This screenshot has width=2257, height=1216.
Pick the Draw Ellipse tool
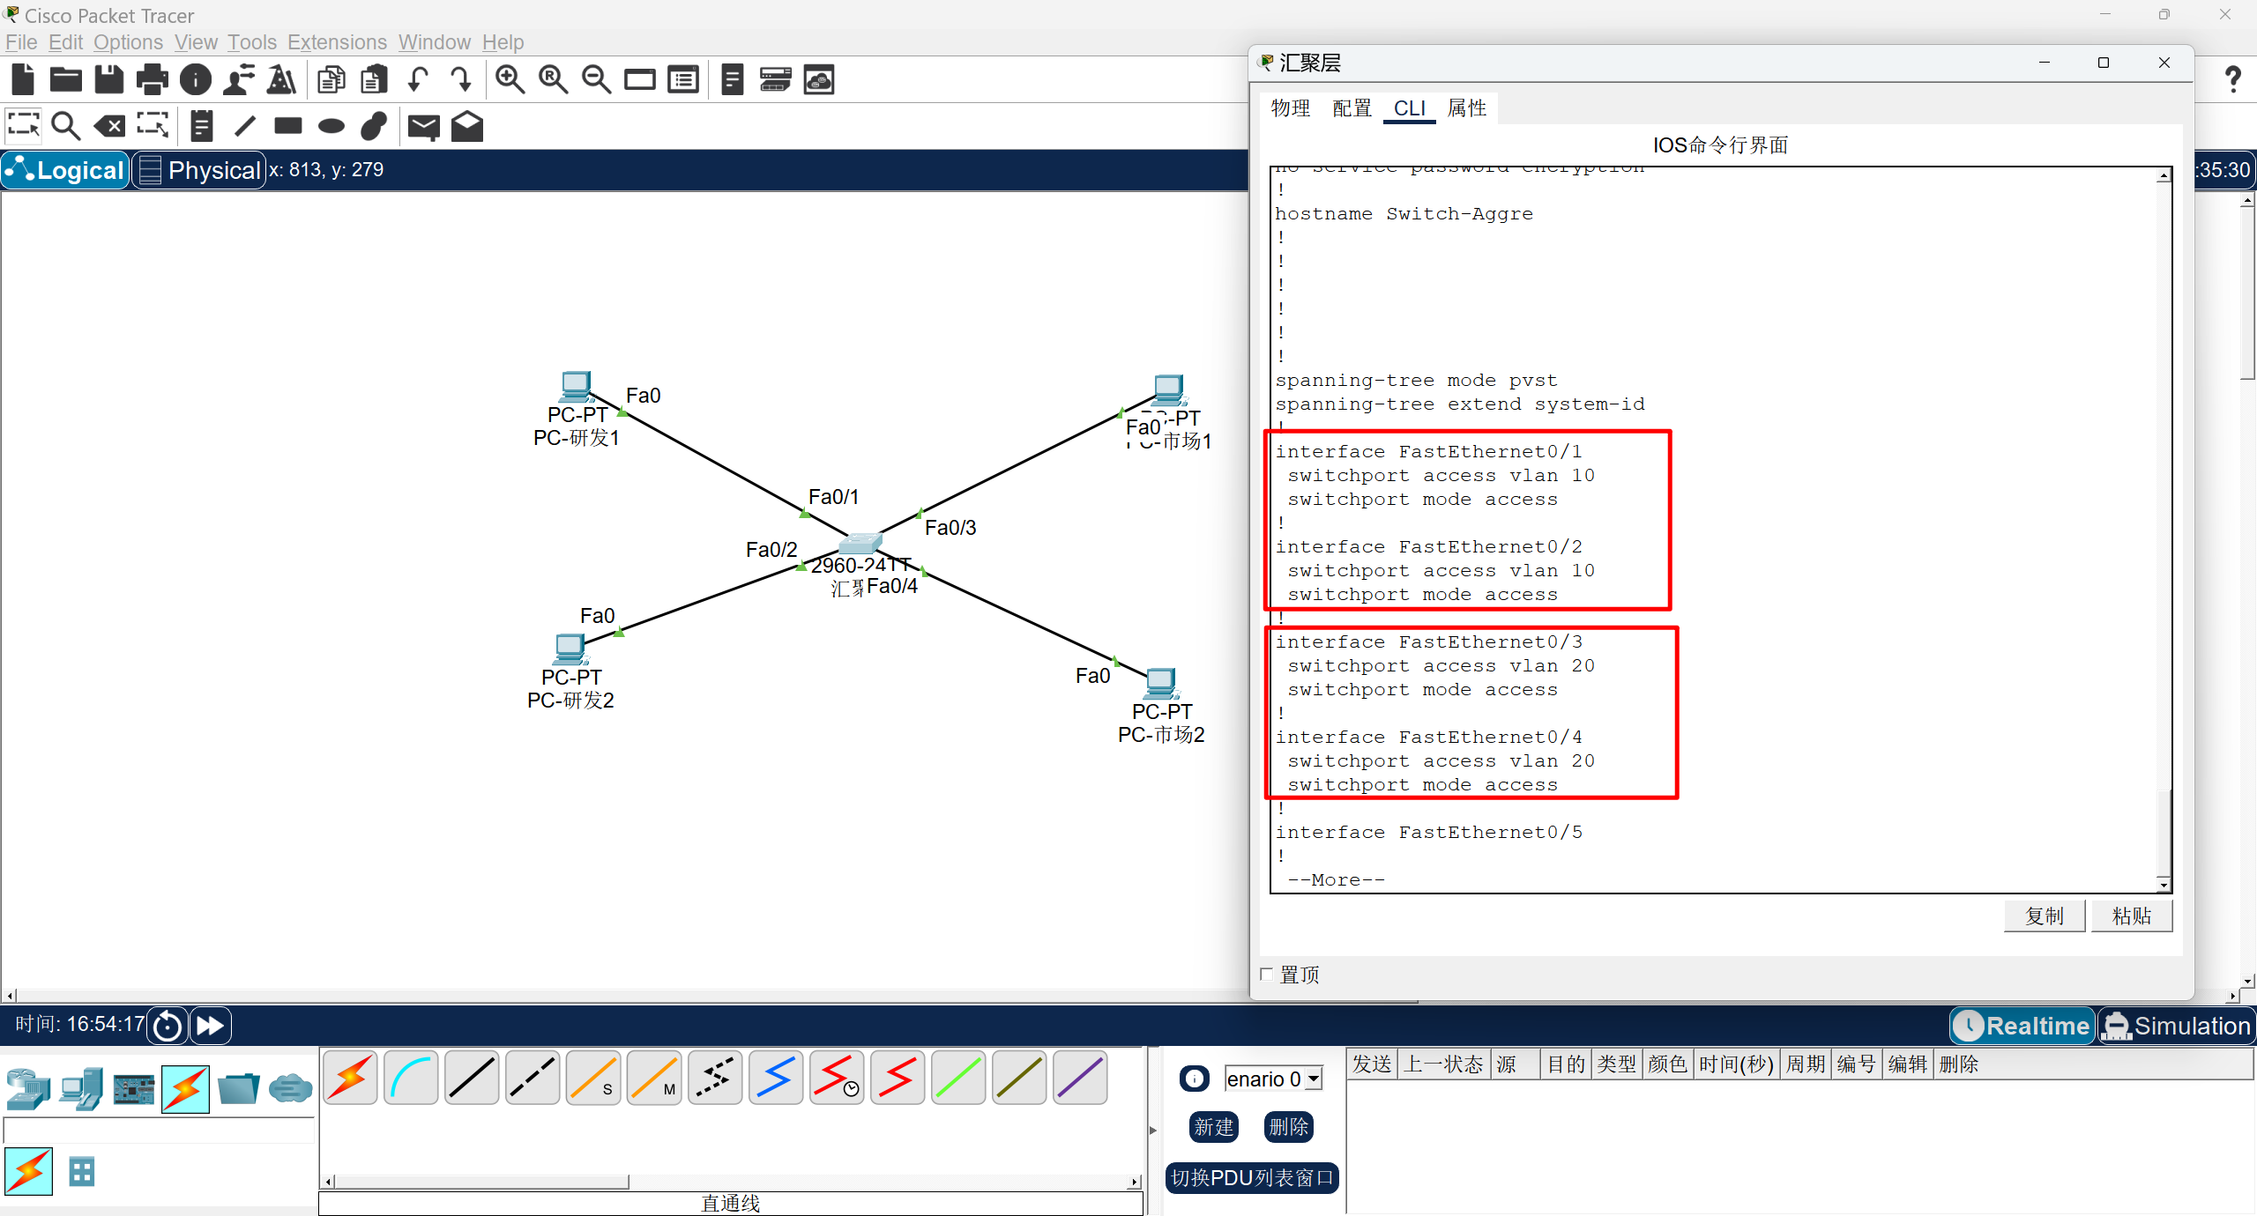click(331, 126)
